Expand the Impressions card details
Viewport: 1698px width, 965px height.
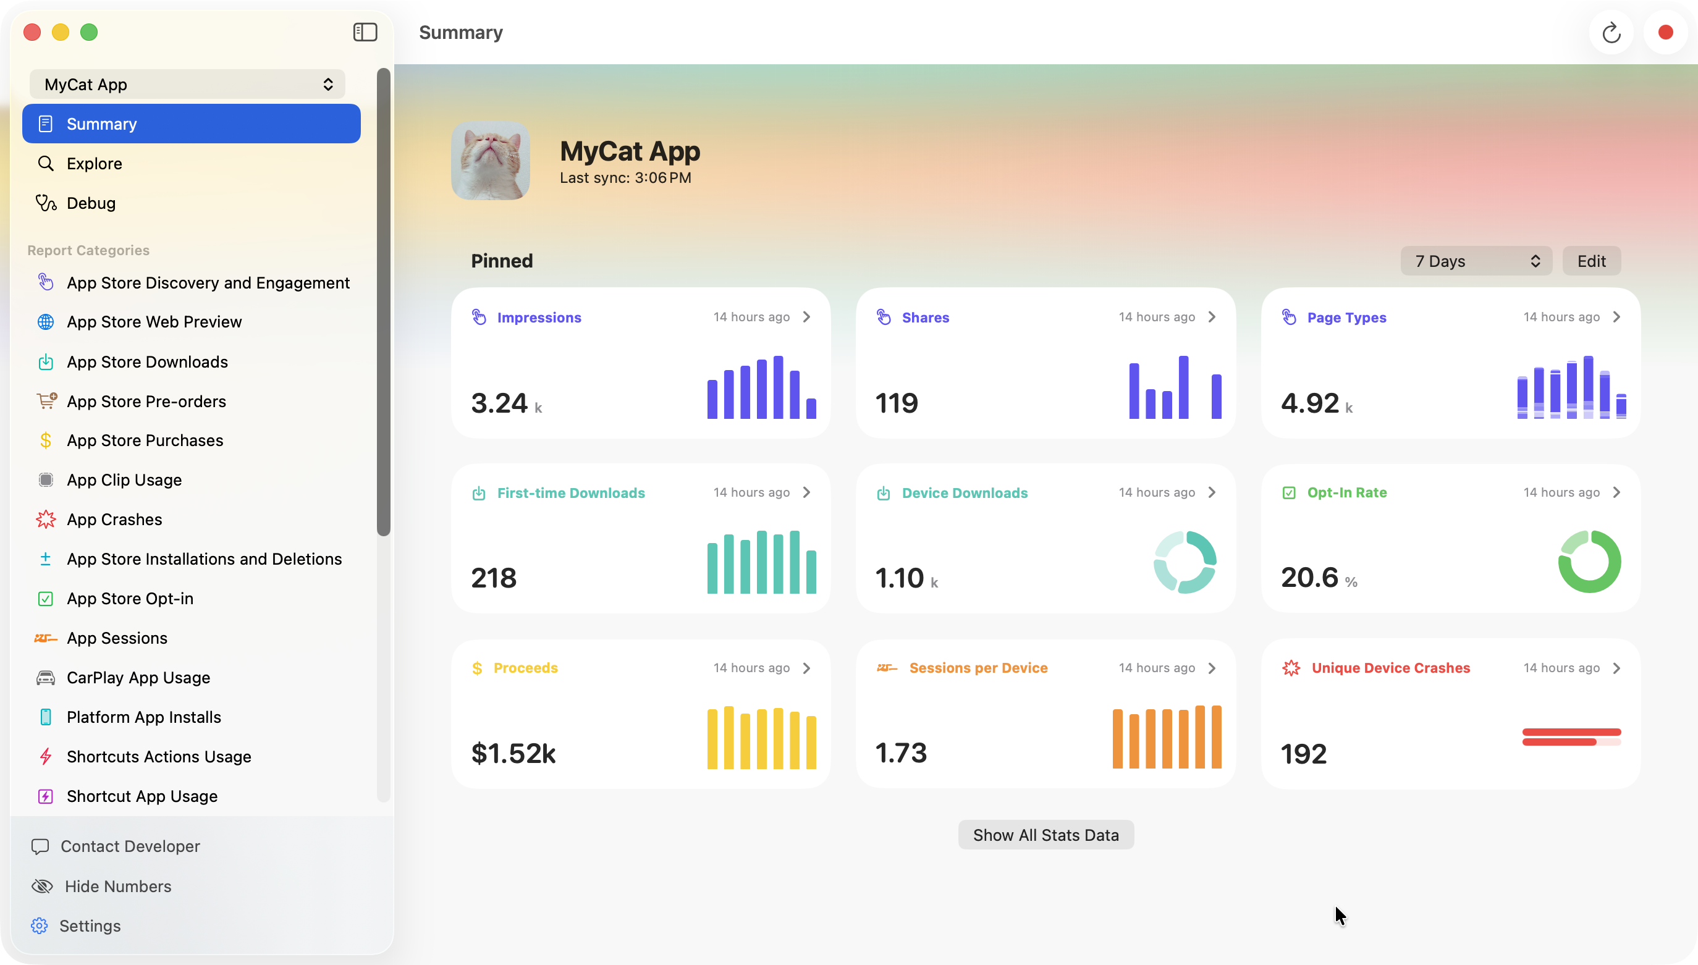click(x=806, y=317)
